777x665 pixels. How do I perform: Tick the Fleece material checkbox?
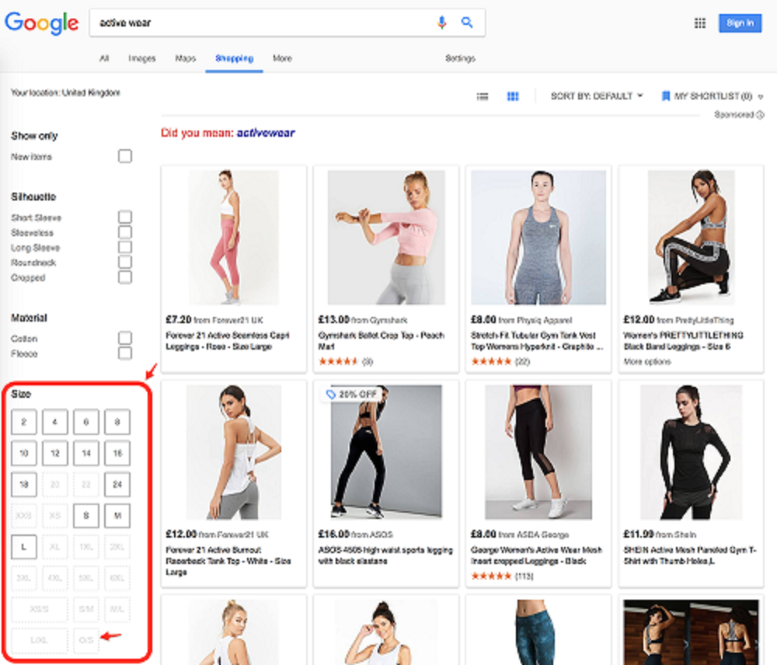click(x=125, y=353)
